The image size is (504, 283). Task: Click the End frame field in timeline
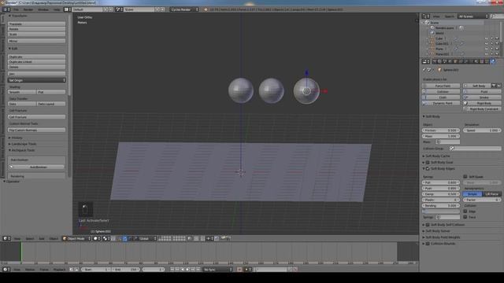pyautogui.click(x=126, y=269)
